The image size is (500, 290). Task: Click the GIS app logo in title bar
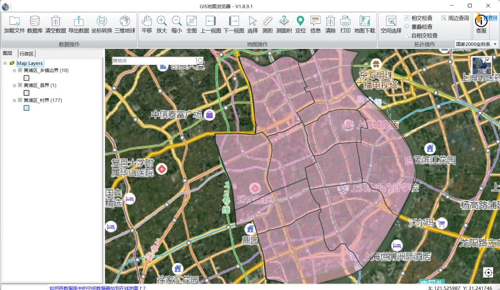click(x=6, y=6)
